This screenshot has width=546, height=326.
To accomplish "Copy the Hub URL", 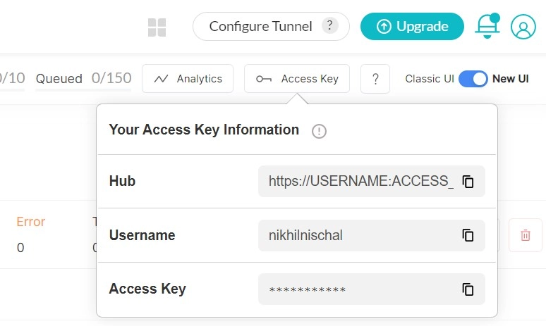I will [x=468, y=182].
